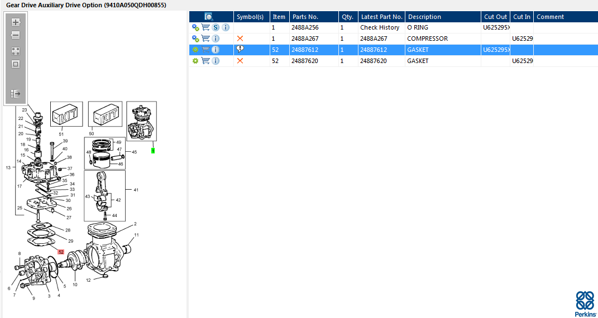
Task: Click the green gear icon for 24887612
Action: click(x=195, y=50)
